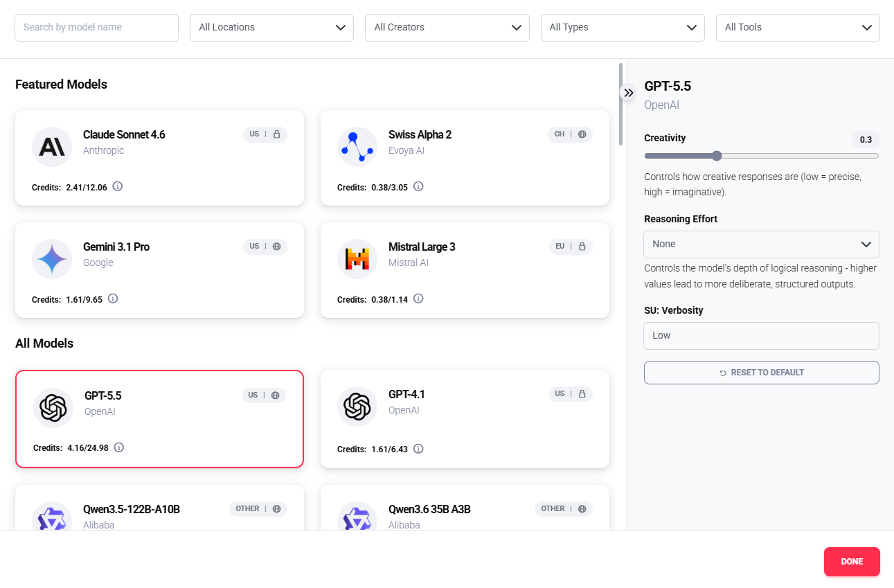Select the GPT-4.1 model name
This screenshot has height=588, width=894.
click(x=406, y=395)
